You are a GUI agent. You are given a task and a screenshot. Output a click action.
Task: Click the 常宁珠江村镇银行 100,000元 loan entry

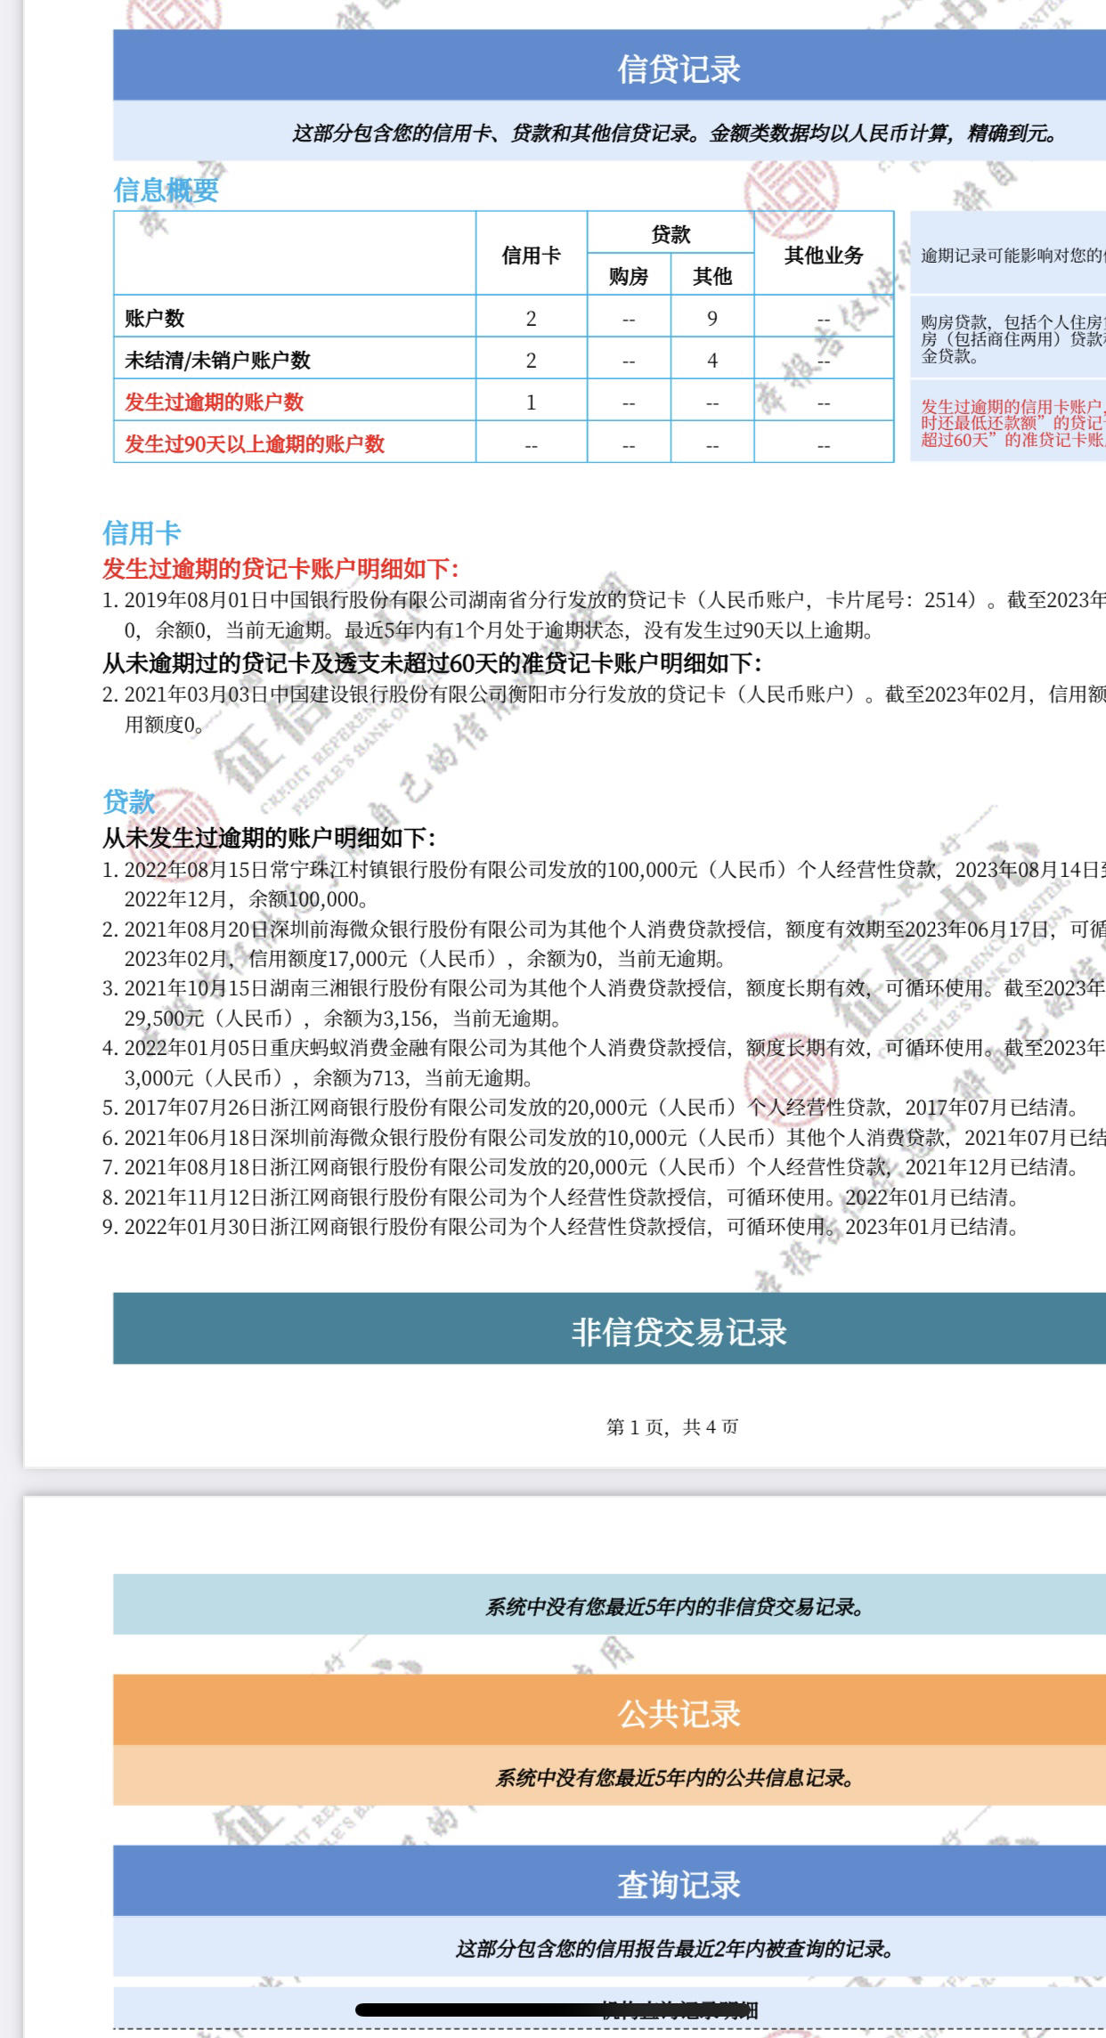point(604,884)
